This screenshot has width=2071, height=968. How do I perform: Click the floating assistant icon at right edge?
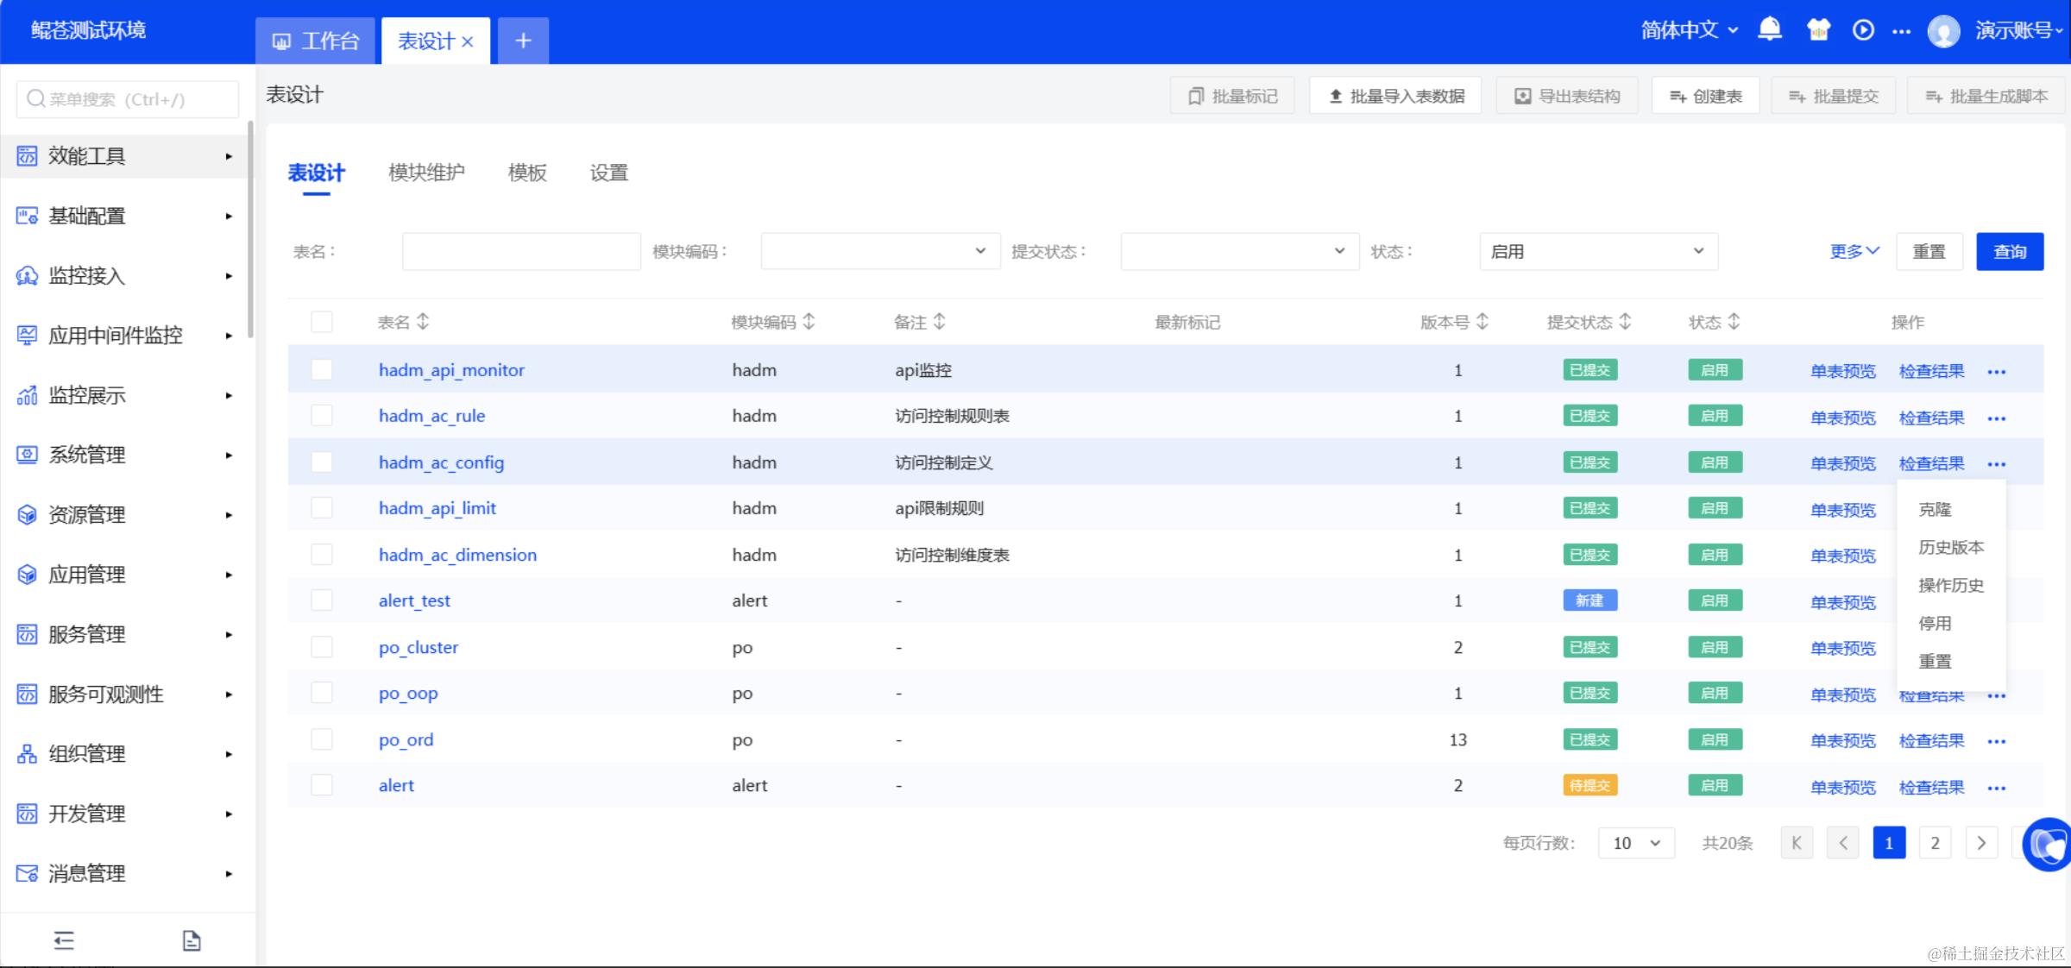pyautogui.click(x=2049, y=844)
